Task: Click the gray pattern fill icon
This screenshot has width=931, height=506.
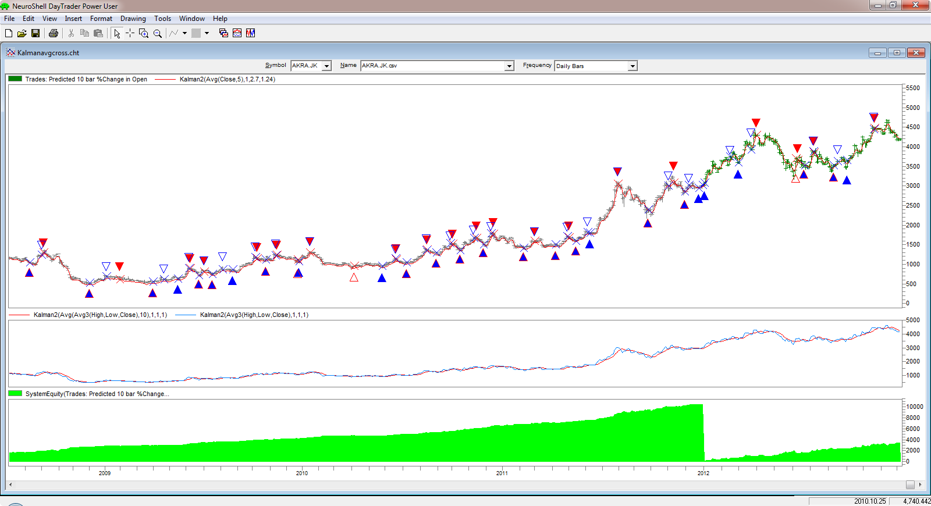Action: [x=196, y=33]
